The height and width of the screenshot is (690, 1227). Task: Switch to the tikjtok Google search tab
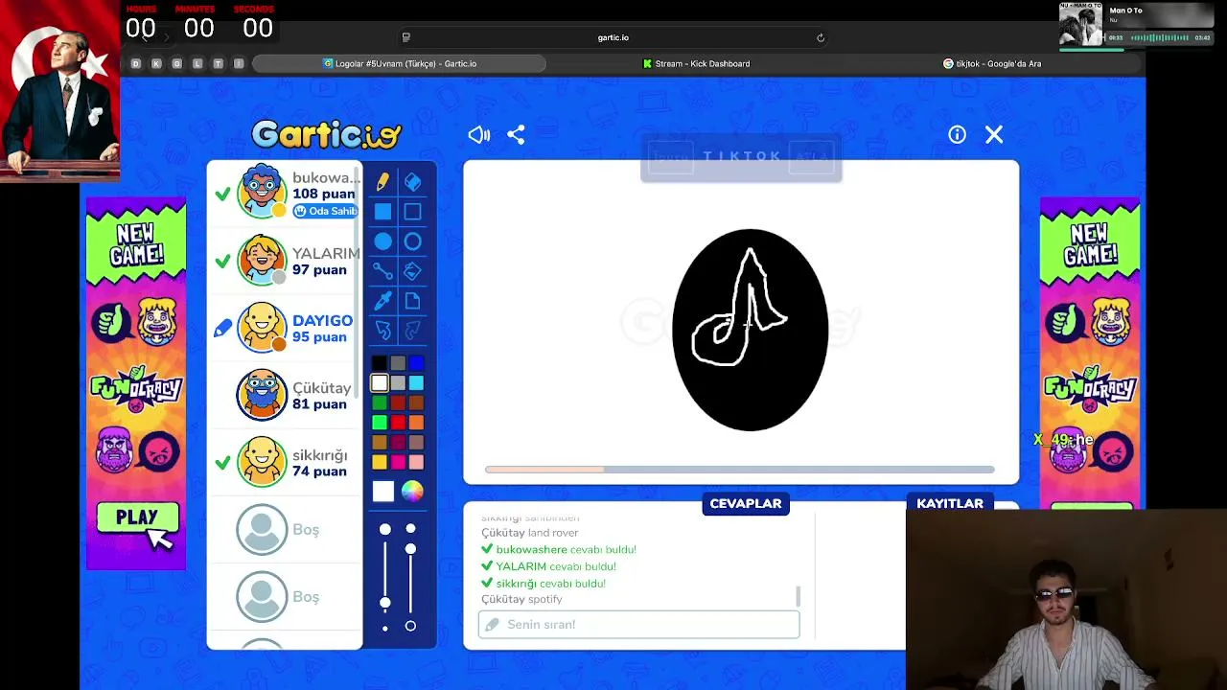993,63
